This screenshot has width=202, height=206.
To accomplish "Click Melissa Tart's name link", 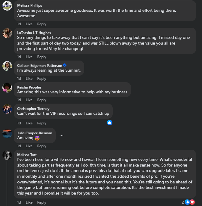I will (x=27, y=155).
